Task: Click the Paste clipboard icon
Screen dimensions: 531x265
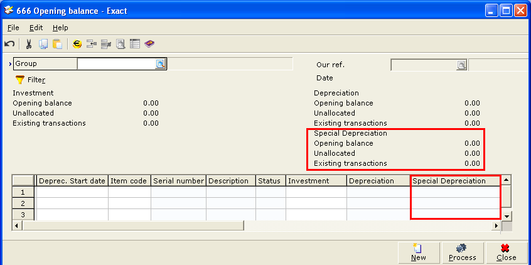Action: (x=57, y=44)
